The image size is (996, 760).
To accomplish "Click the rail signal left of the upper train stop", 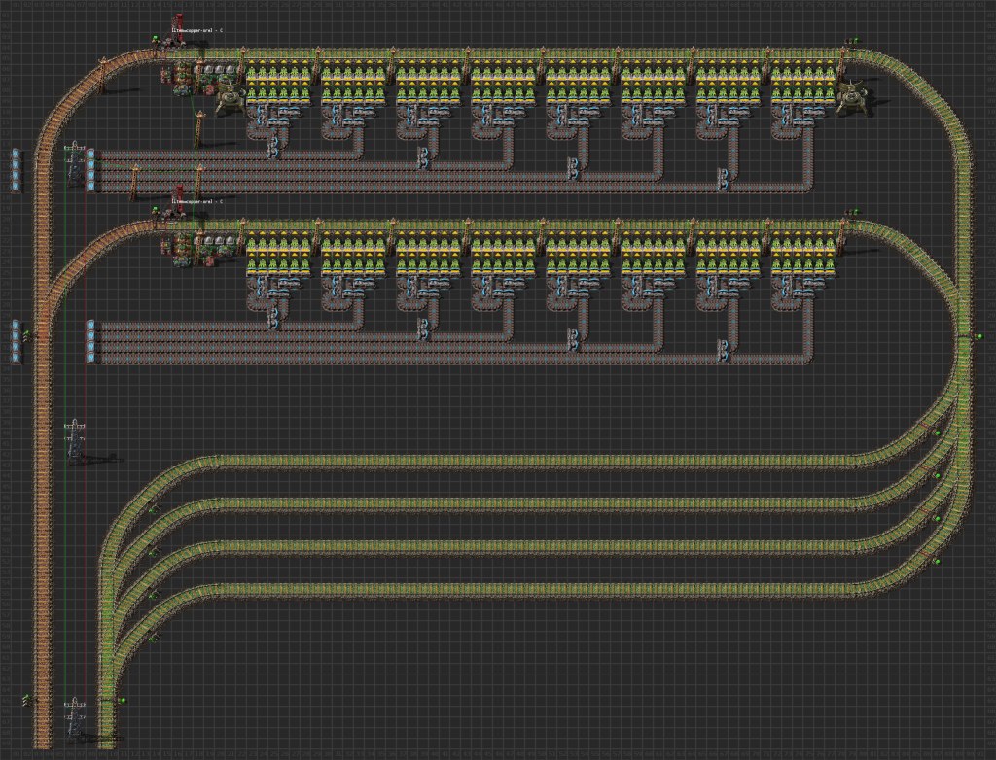I will pos(155,40).
